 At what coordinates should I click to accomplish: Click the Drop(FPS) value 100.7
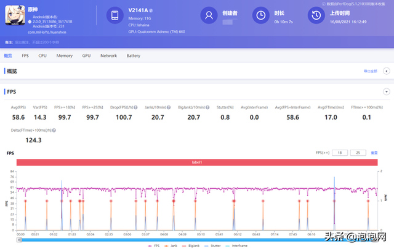pos(124,117)
